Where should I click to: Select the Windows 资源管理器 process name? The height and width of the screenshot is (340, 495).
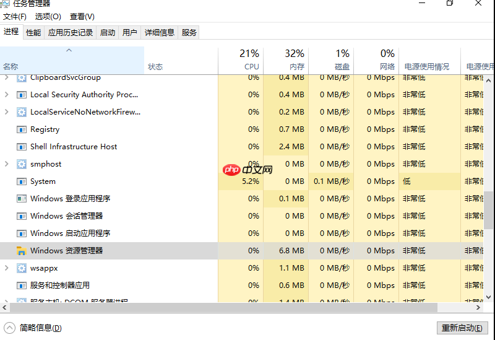click(67, 251)
